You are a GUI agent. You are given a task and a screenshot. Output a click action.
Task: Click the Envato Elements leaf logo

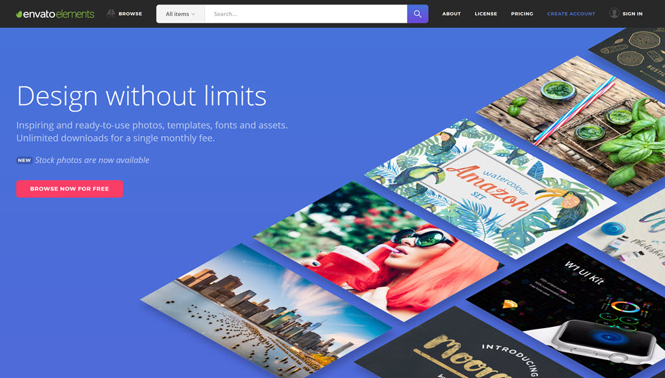[20, 14]
